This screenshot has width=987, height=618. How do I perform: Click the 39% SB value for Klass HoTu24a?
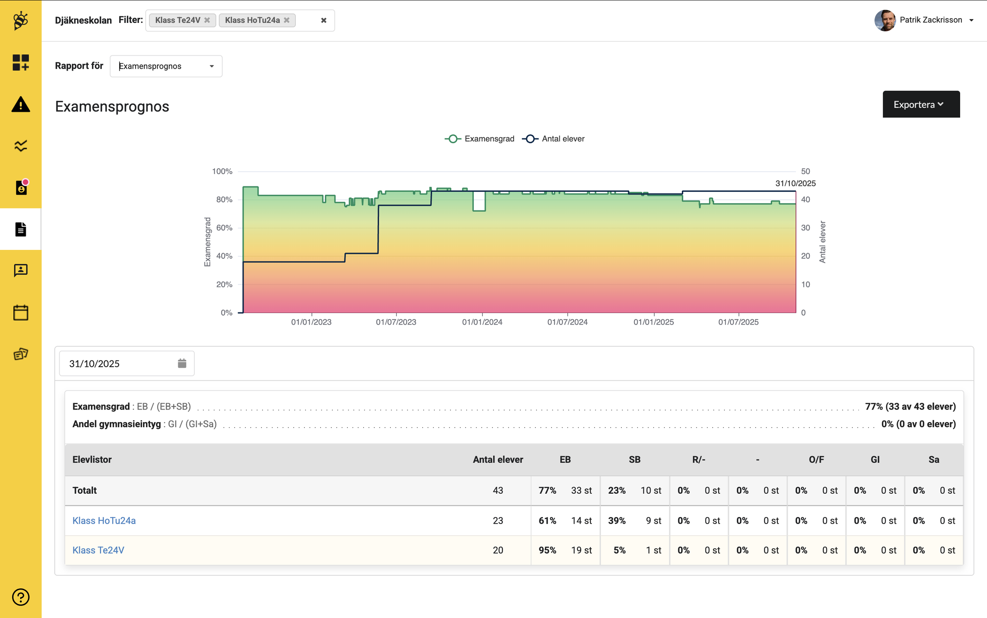tap(616, 520)
